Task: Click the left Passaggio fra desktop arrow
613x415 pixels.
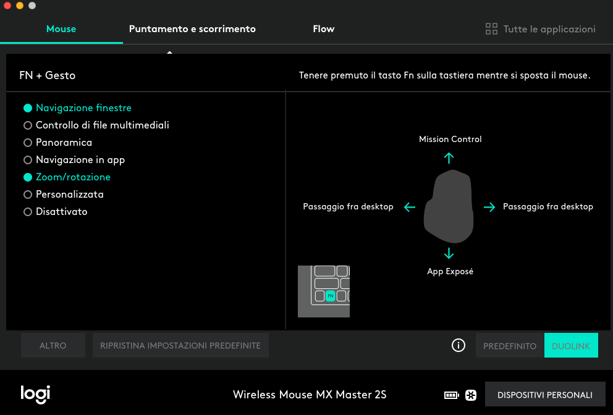Action: pos(410,207)
